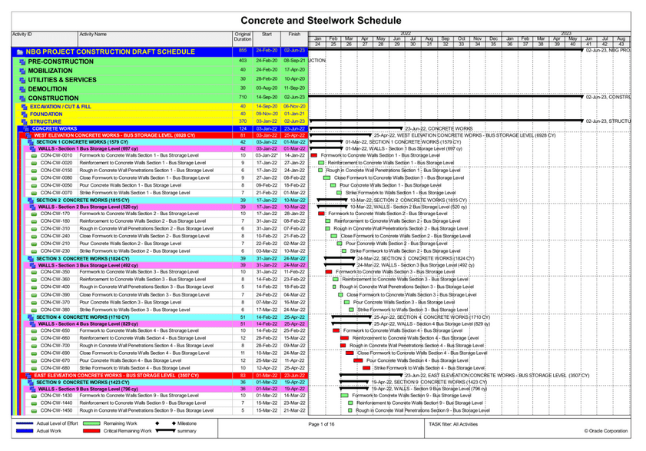646x451 pixels.
Task: Select the WEST ELEVATION CONCRETE WORKS red row
Action: point(164,135)
